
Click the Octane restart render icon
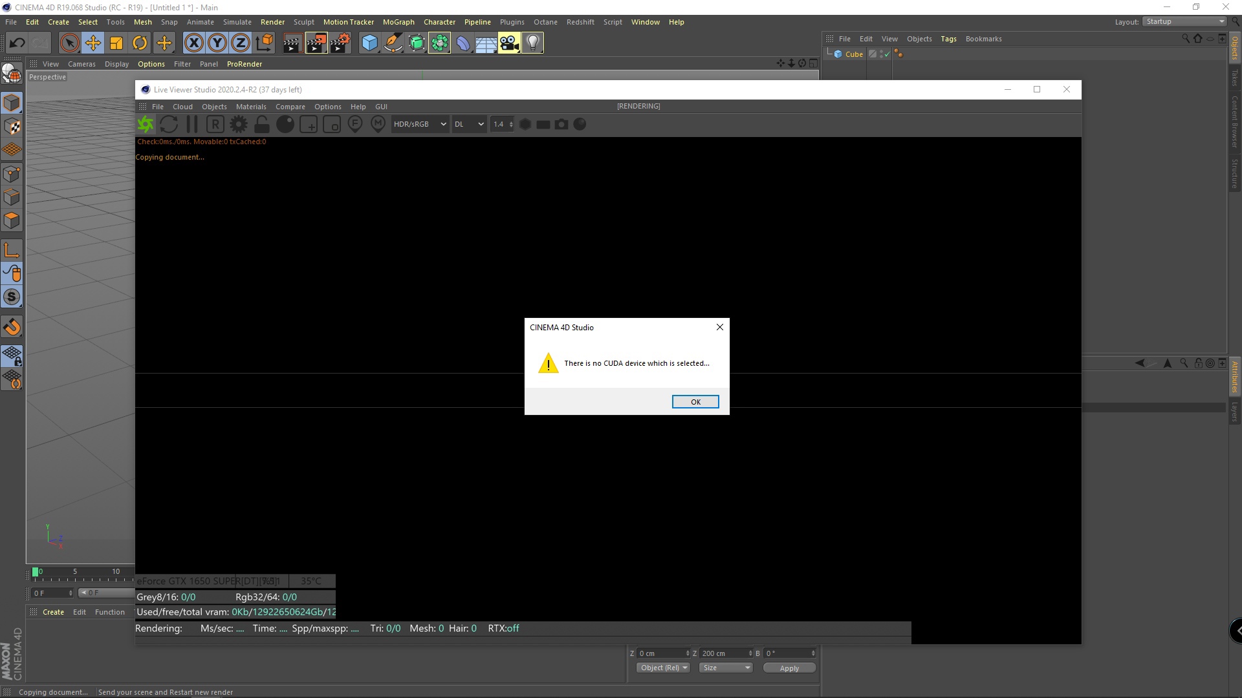(x=169, y=124)
